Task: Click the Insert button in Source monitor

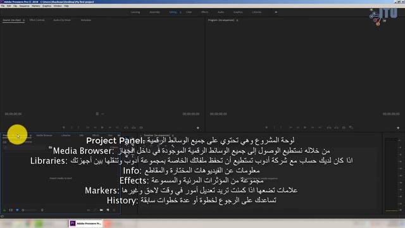Action: coord(127,127)
